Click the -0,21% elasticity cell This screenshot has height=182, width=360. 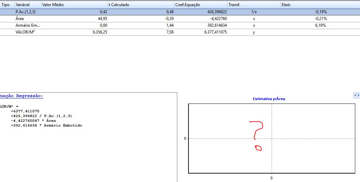pos(321,19)
